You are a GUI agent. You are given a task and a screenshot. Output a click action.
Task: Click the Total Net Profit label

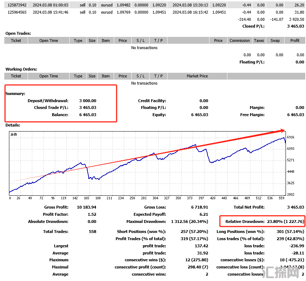249,207
